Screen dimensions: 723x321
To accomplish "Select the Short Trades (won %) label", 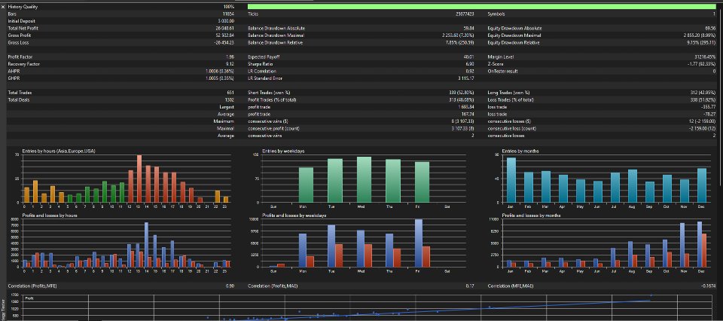I will tap(270, 93).
